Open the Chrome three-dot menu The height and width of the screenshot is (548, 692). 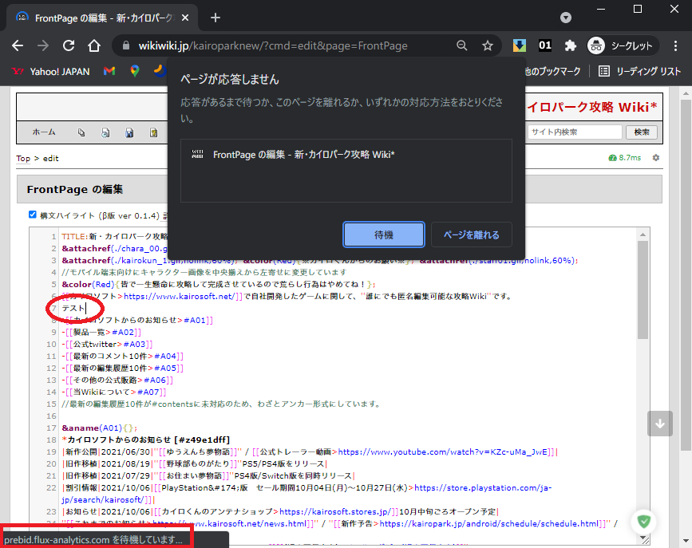point(675,45)
